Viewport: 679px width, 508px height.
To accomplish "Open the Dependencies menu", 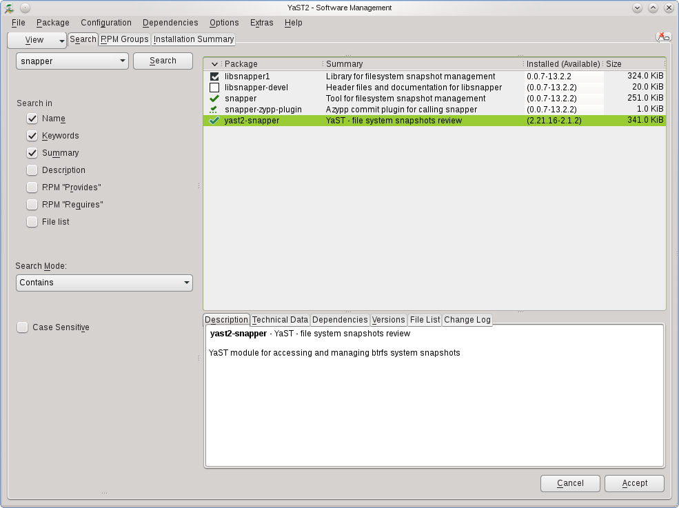I will coord(170,23).
